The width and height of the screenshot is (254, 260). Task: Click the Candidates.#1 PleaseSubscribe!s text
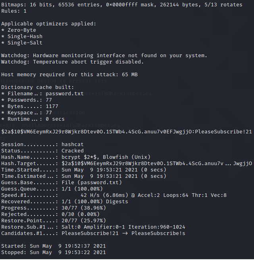click(158, 233)
